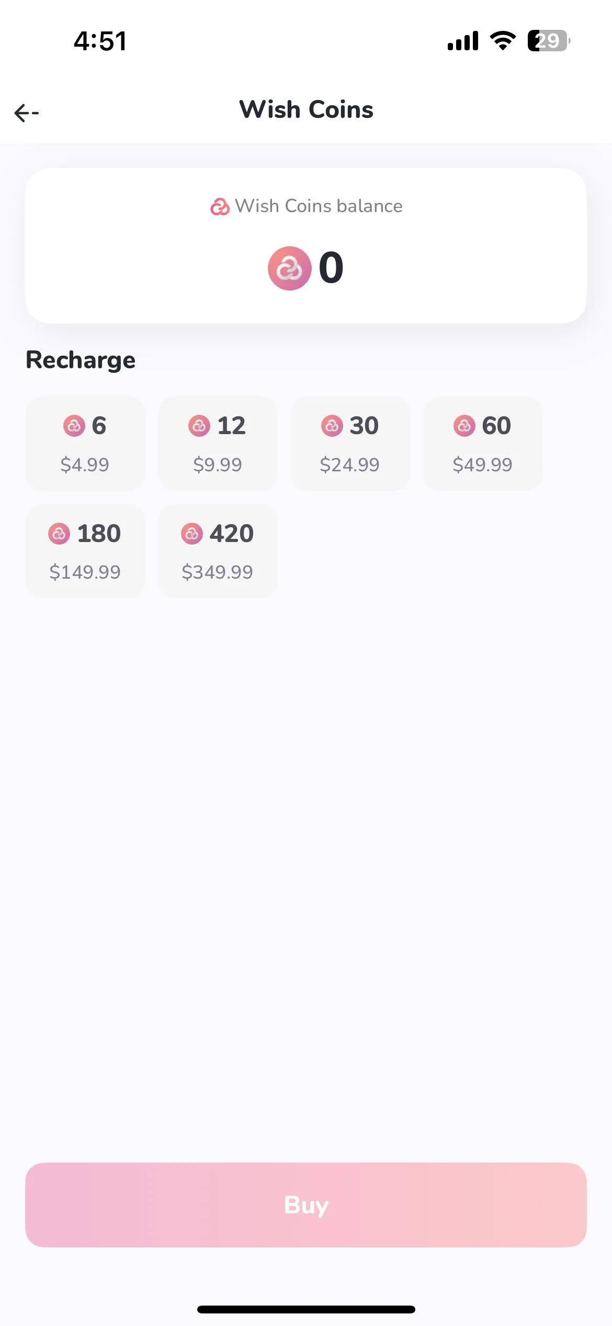Tap the back arrow icon
612x1326 pixels.
click(x=27, y=113)
